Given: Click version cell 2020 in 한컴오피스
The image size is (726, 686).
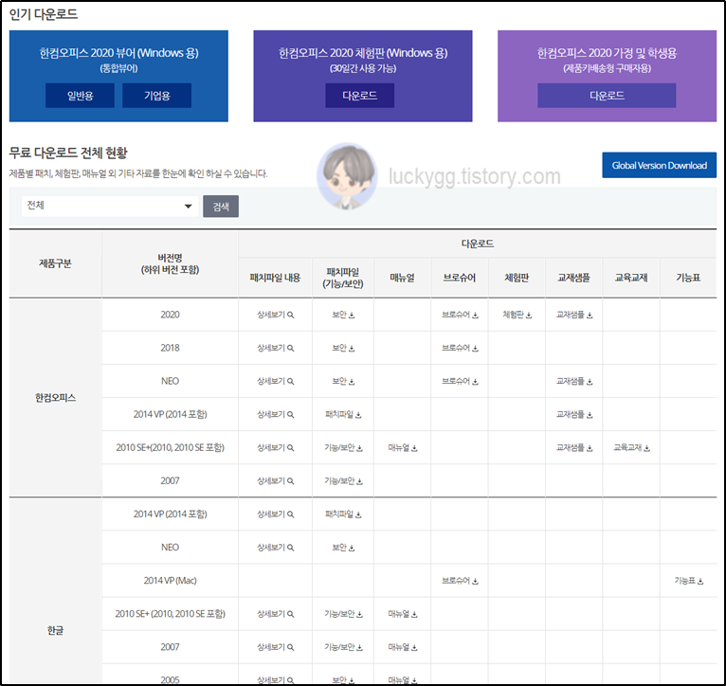Looking at the screenshot, I should [x=170, y=315].
